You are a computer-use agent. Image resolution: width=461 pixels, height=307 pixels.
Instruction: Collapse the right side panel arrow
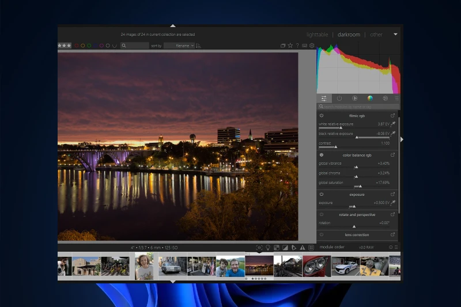coord(402,139)
